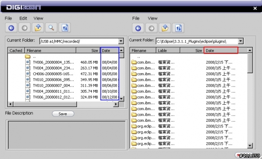Select file TV006_20080812_012...

tap(53, 97)
